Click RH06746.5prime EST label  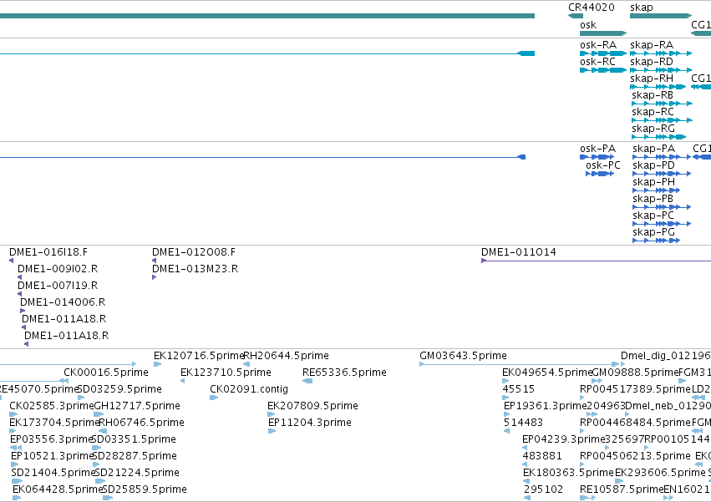click(x=141, y=423)
